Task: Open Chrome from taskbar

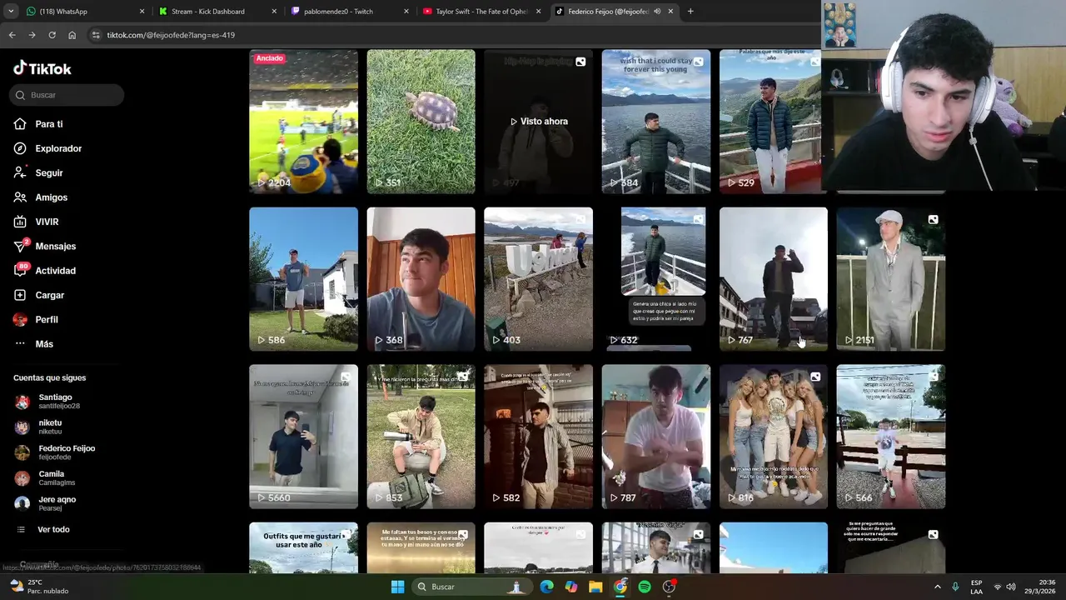Action: pyautogui.click(x=620, y=587)
